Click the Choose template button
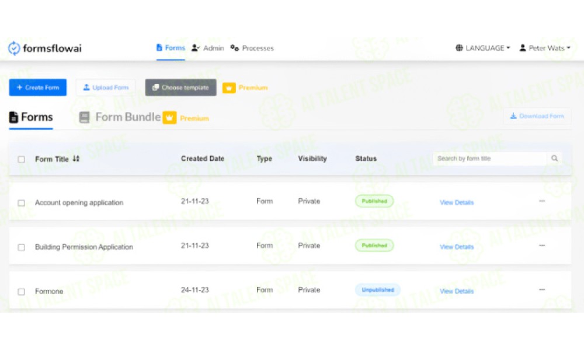The width and height of the screenshot is (584, 350). tap(180, 87)
